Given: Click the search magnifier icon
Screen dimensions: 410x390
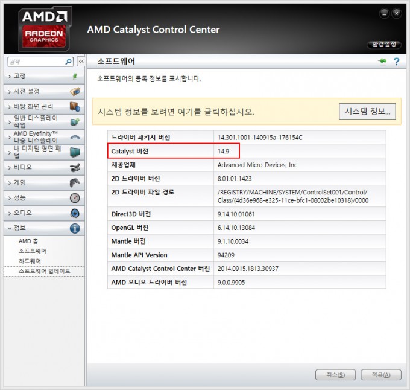Looking at the screenshot, I should click(68, 62).
